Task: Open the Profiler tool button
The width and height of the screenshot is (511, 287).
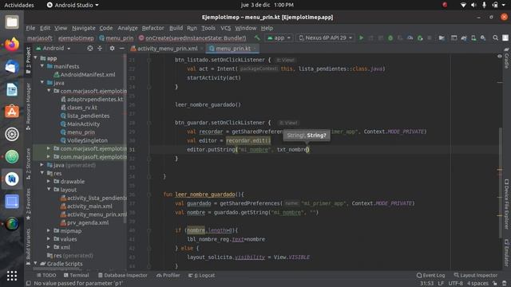Action: click(168, 275)
